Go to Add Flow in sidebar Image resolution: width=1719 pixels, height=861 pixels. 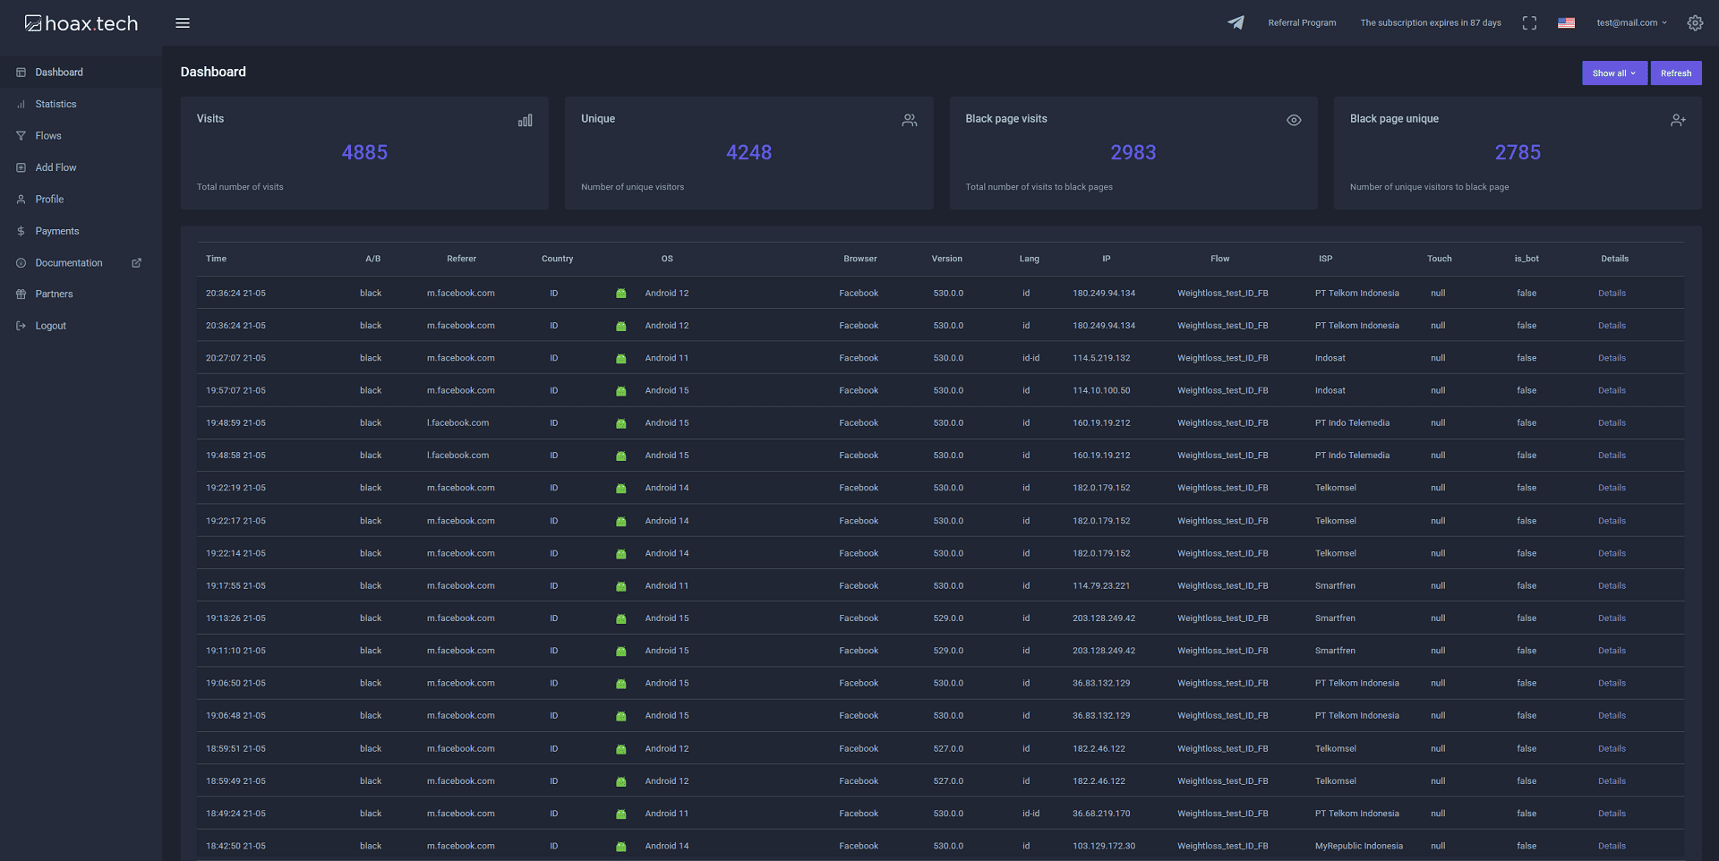coord(56,168)
